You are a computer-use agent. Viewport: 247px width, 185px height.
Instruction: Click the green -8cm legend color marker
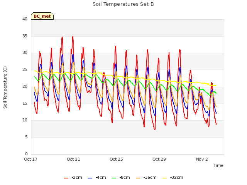(114, 178)
